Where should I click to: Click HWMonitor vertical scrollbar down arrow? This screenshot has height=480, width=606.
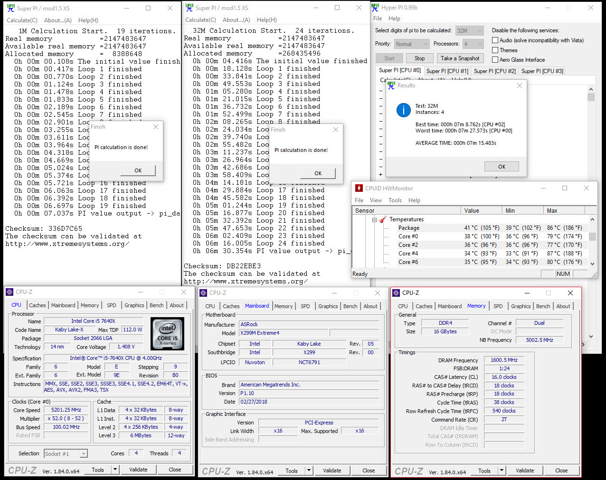(592, 264)
